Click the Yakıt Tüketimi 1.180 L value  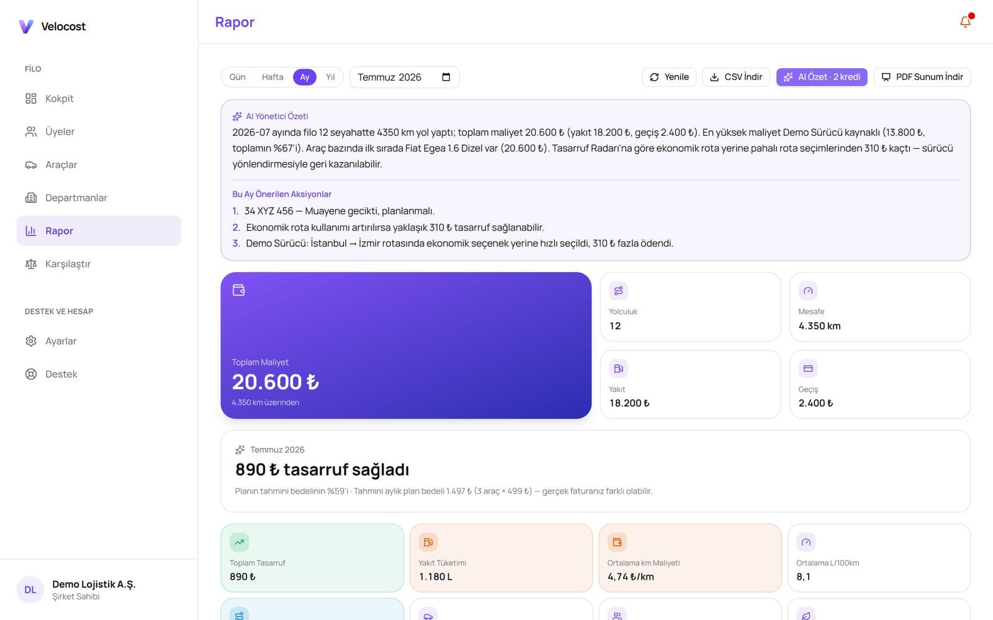(436, 577)
